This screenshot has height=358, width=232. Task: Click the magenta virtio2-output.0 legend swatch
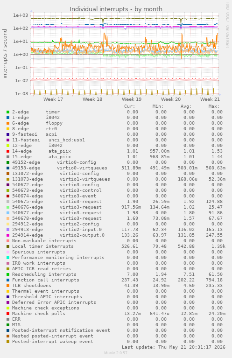point(8,235)
